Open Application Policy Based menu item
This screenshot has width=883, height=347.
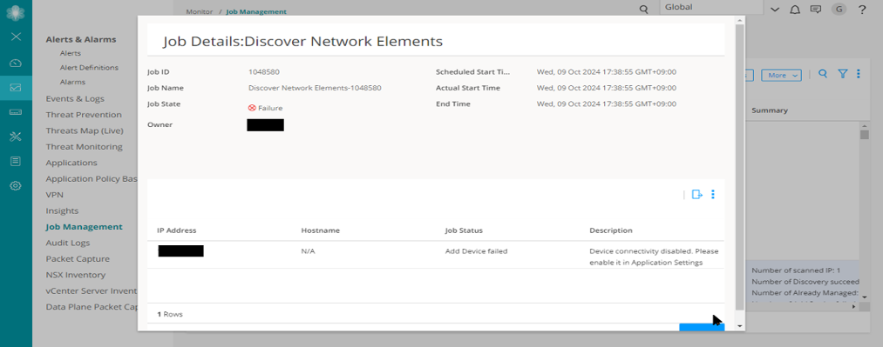coord(92,178)
